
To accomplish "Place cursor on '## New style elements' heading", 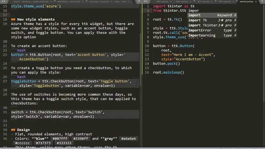I will [33, 19].
